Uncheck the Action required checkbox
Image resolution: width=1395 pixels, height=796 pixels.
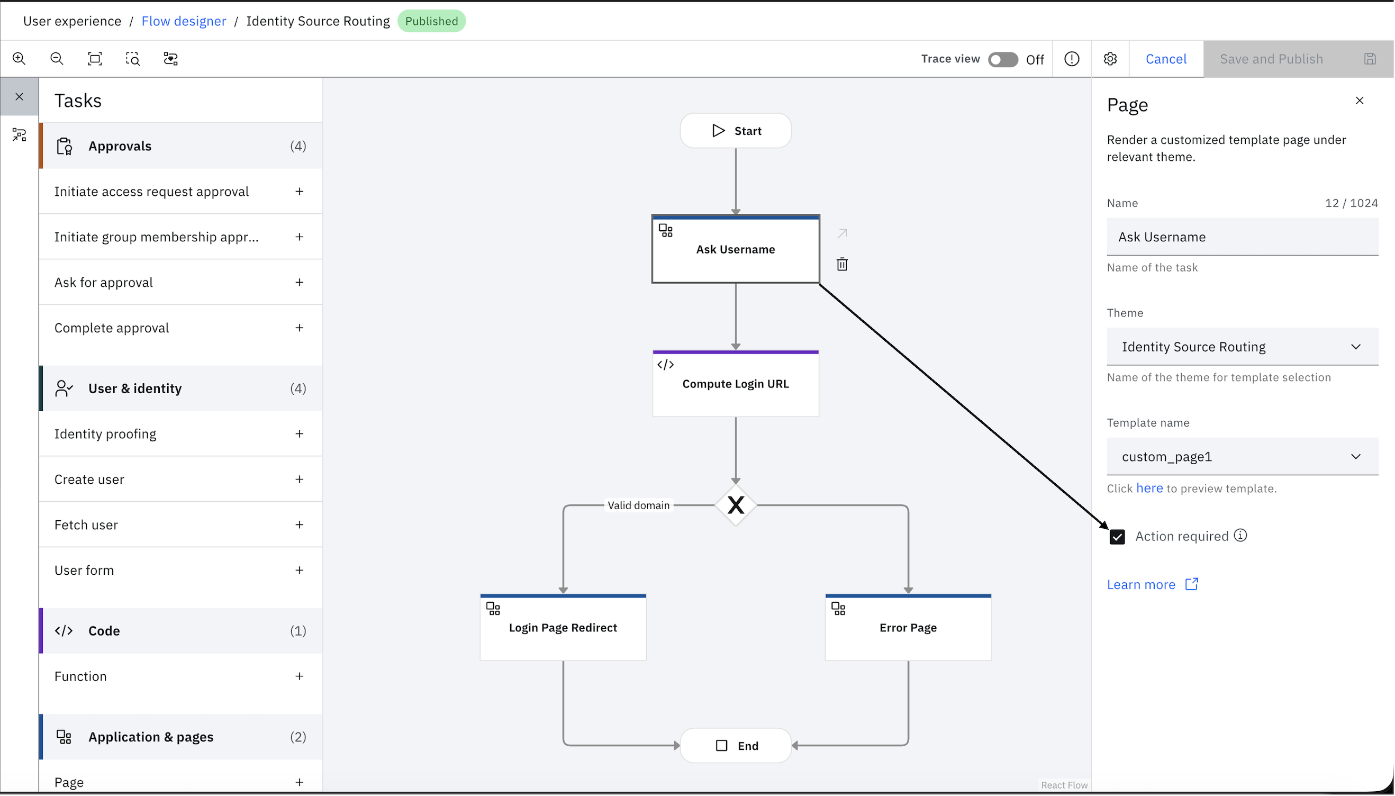tap(1117, 537)
